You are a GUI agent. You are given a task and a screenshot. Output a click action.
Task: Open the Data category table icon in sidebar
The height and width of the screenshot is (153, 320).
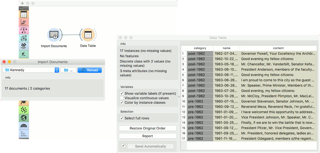click(x=24, y=14)
